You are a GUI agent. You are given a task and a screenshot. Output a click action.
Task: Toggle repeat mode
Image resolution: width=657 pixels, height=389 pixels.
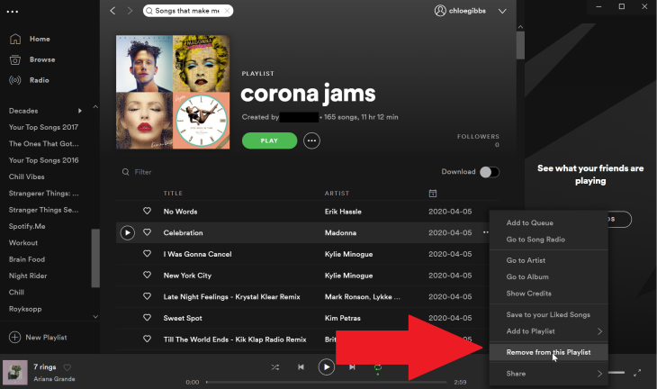click(377, 367)
